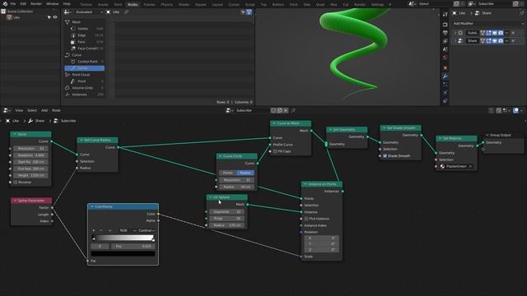527x296 pixels.
Task: Select Control Point domain in spreadsheet
Action: click(x=87, y=62)
